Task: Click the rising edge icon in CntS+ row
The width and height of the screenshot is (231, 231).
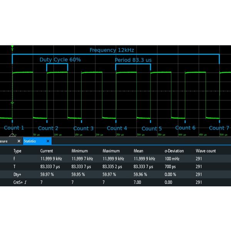Action: [x=25, y=182]
